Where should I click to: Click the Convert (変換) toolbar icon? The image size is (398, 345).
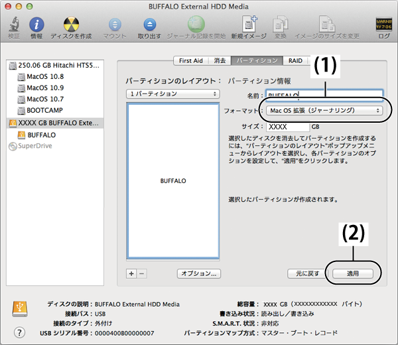(280, 24)
